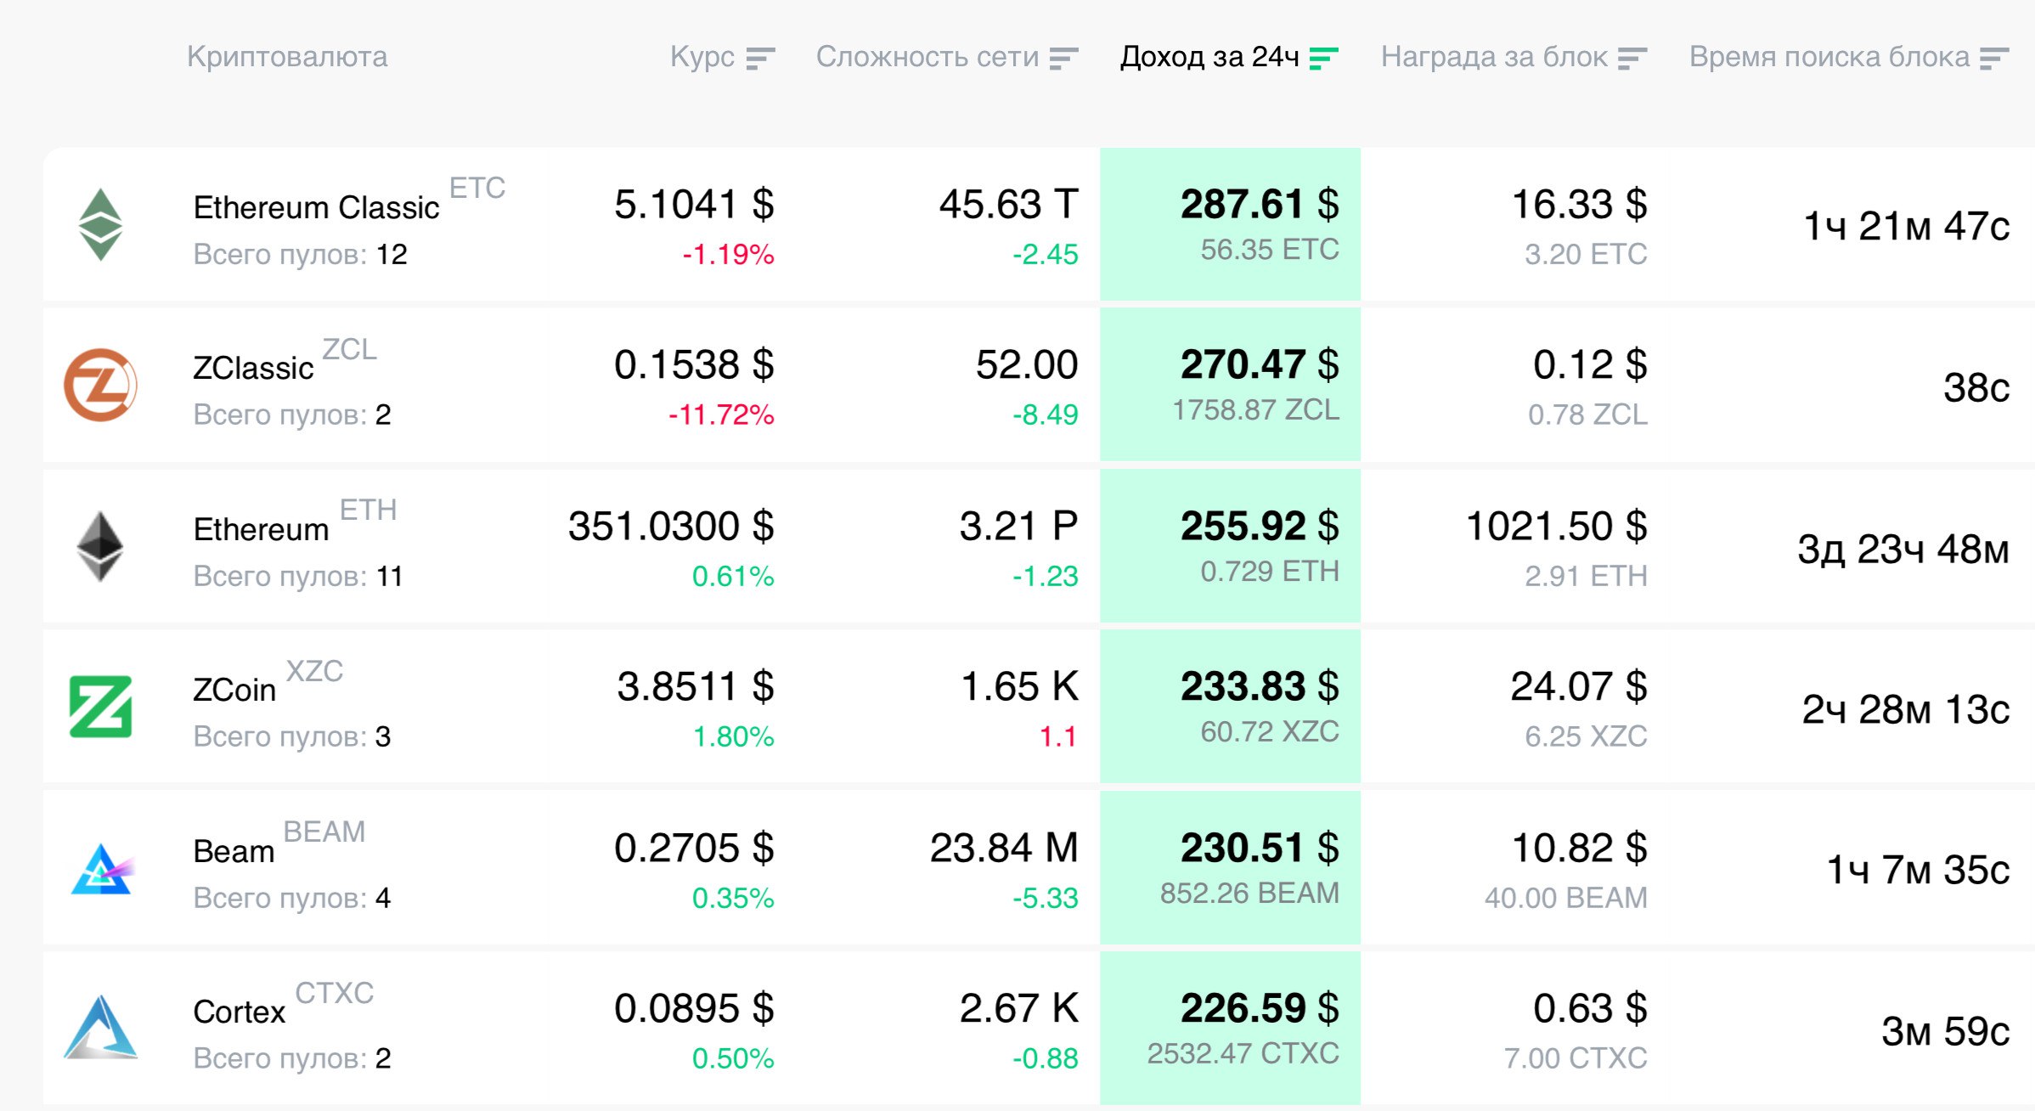
Task: Click the Ethereum diamond logo
Action: (101, 546)
